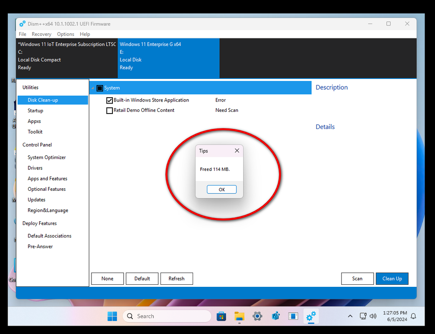Open File Explorer from the taskbar
Screen dimensions: 435x334
(x=239, y=316)
